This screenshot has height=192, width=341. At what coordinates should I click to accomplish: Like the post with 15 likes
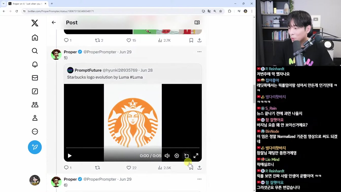pos(131,40)
